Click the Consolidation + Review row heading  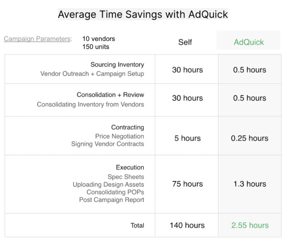(x=110, y=95)
